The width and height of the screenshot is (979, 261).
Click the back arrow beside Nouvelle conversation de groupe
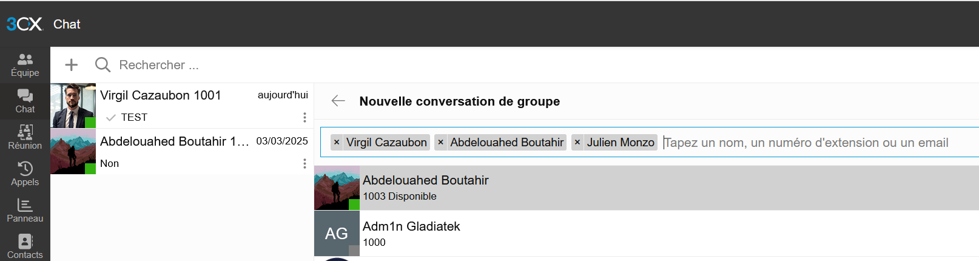(338, 101)
